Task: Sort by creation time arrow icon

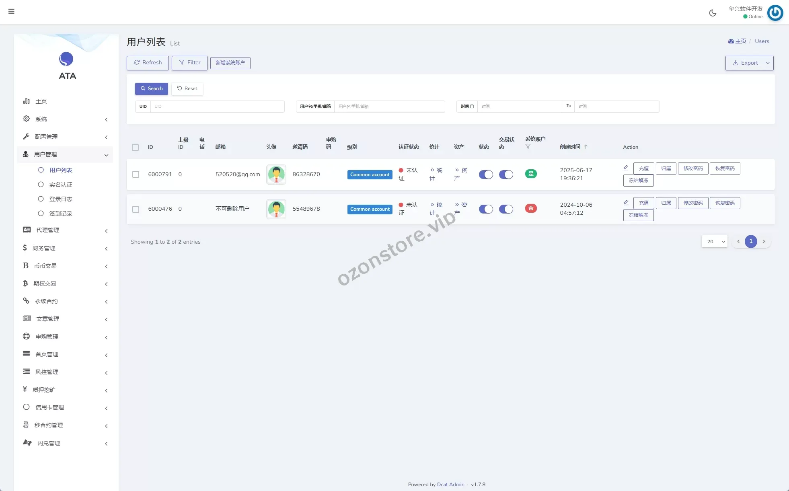Action: [586, 147]
